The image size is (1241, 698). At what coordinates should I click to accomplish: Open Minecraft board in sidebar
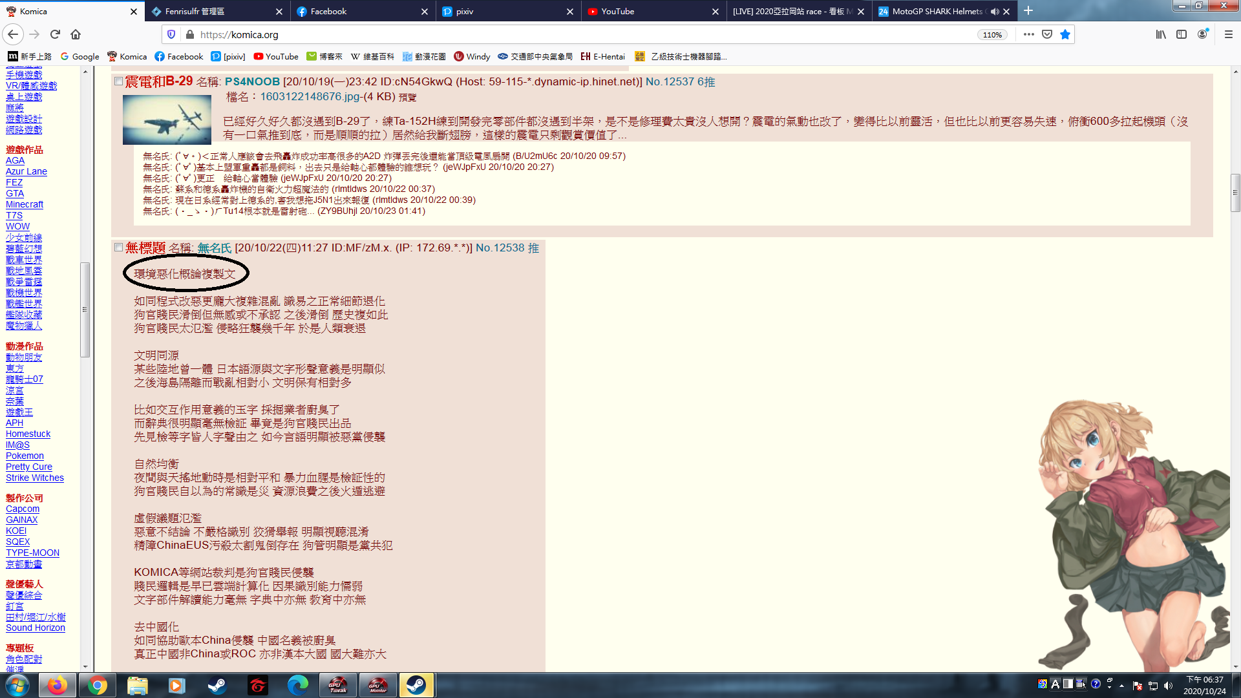(25, 204)
